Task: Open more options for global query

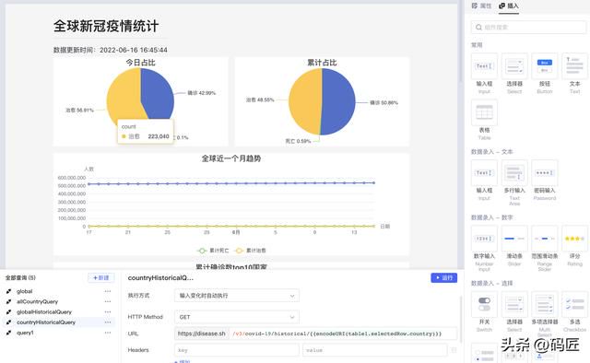Action: pos(108,291)
